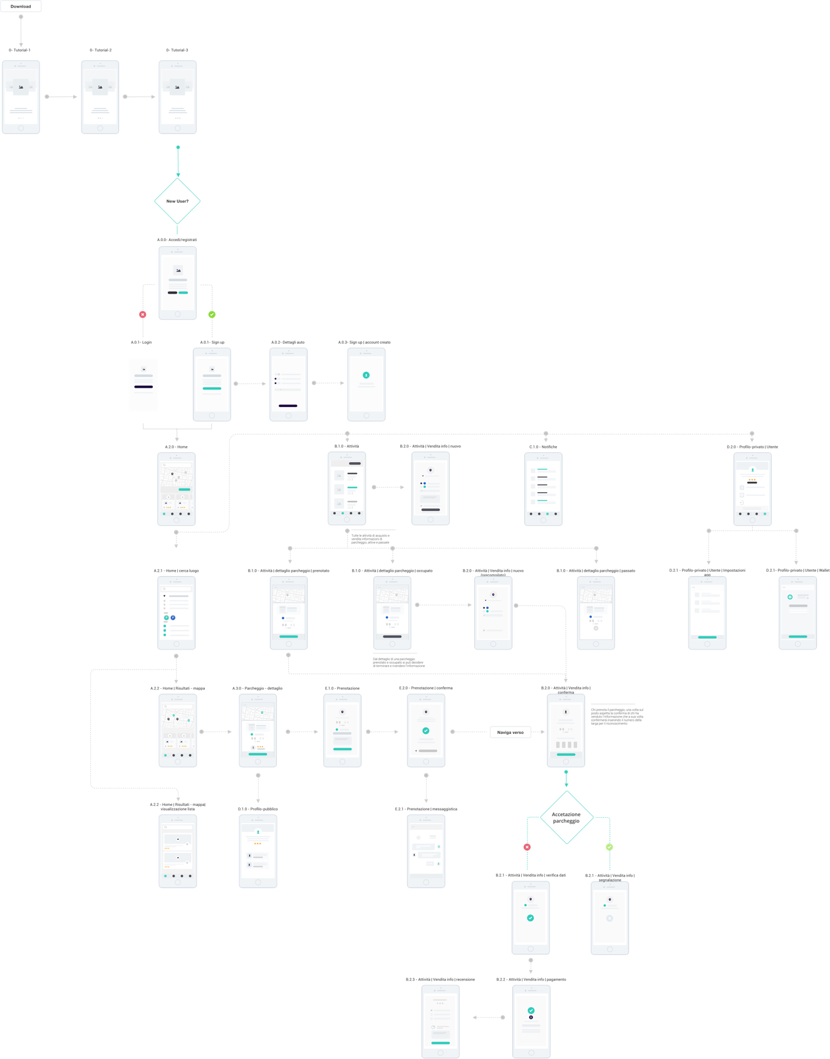Image resolution: width=830 pixels, height=1059 pixels.
Task: Click teal icon in Sign up account creato screen
Action: (x=366, y=375)
